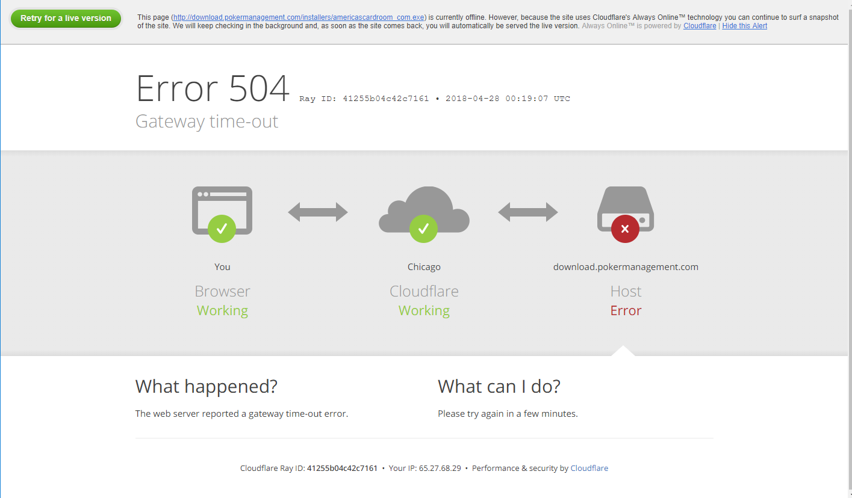Open the Cloudflare link in the page footer

click(589, 468)
